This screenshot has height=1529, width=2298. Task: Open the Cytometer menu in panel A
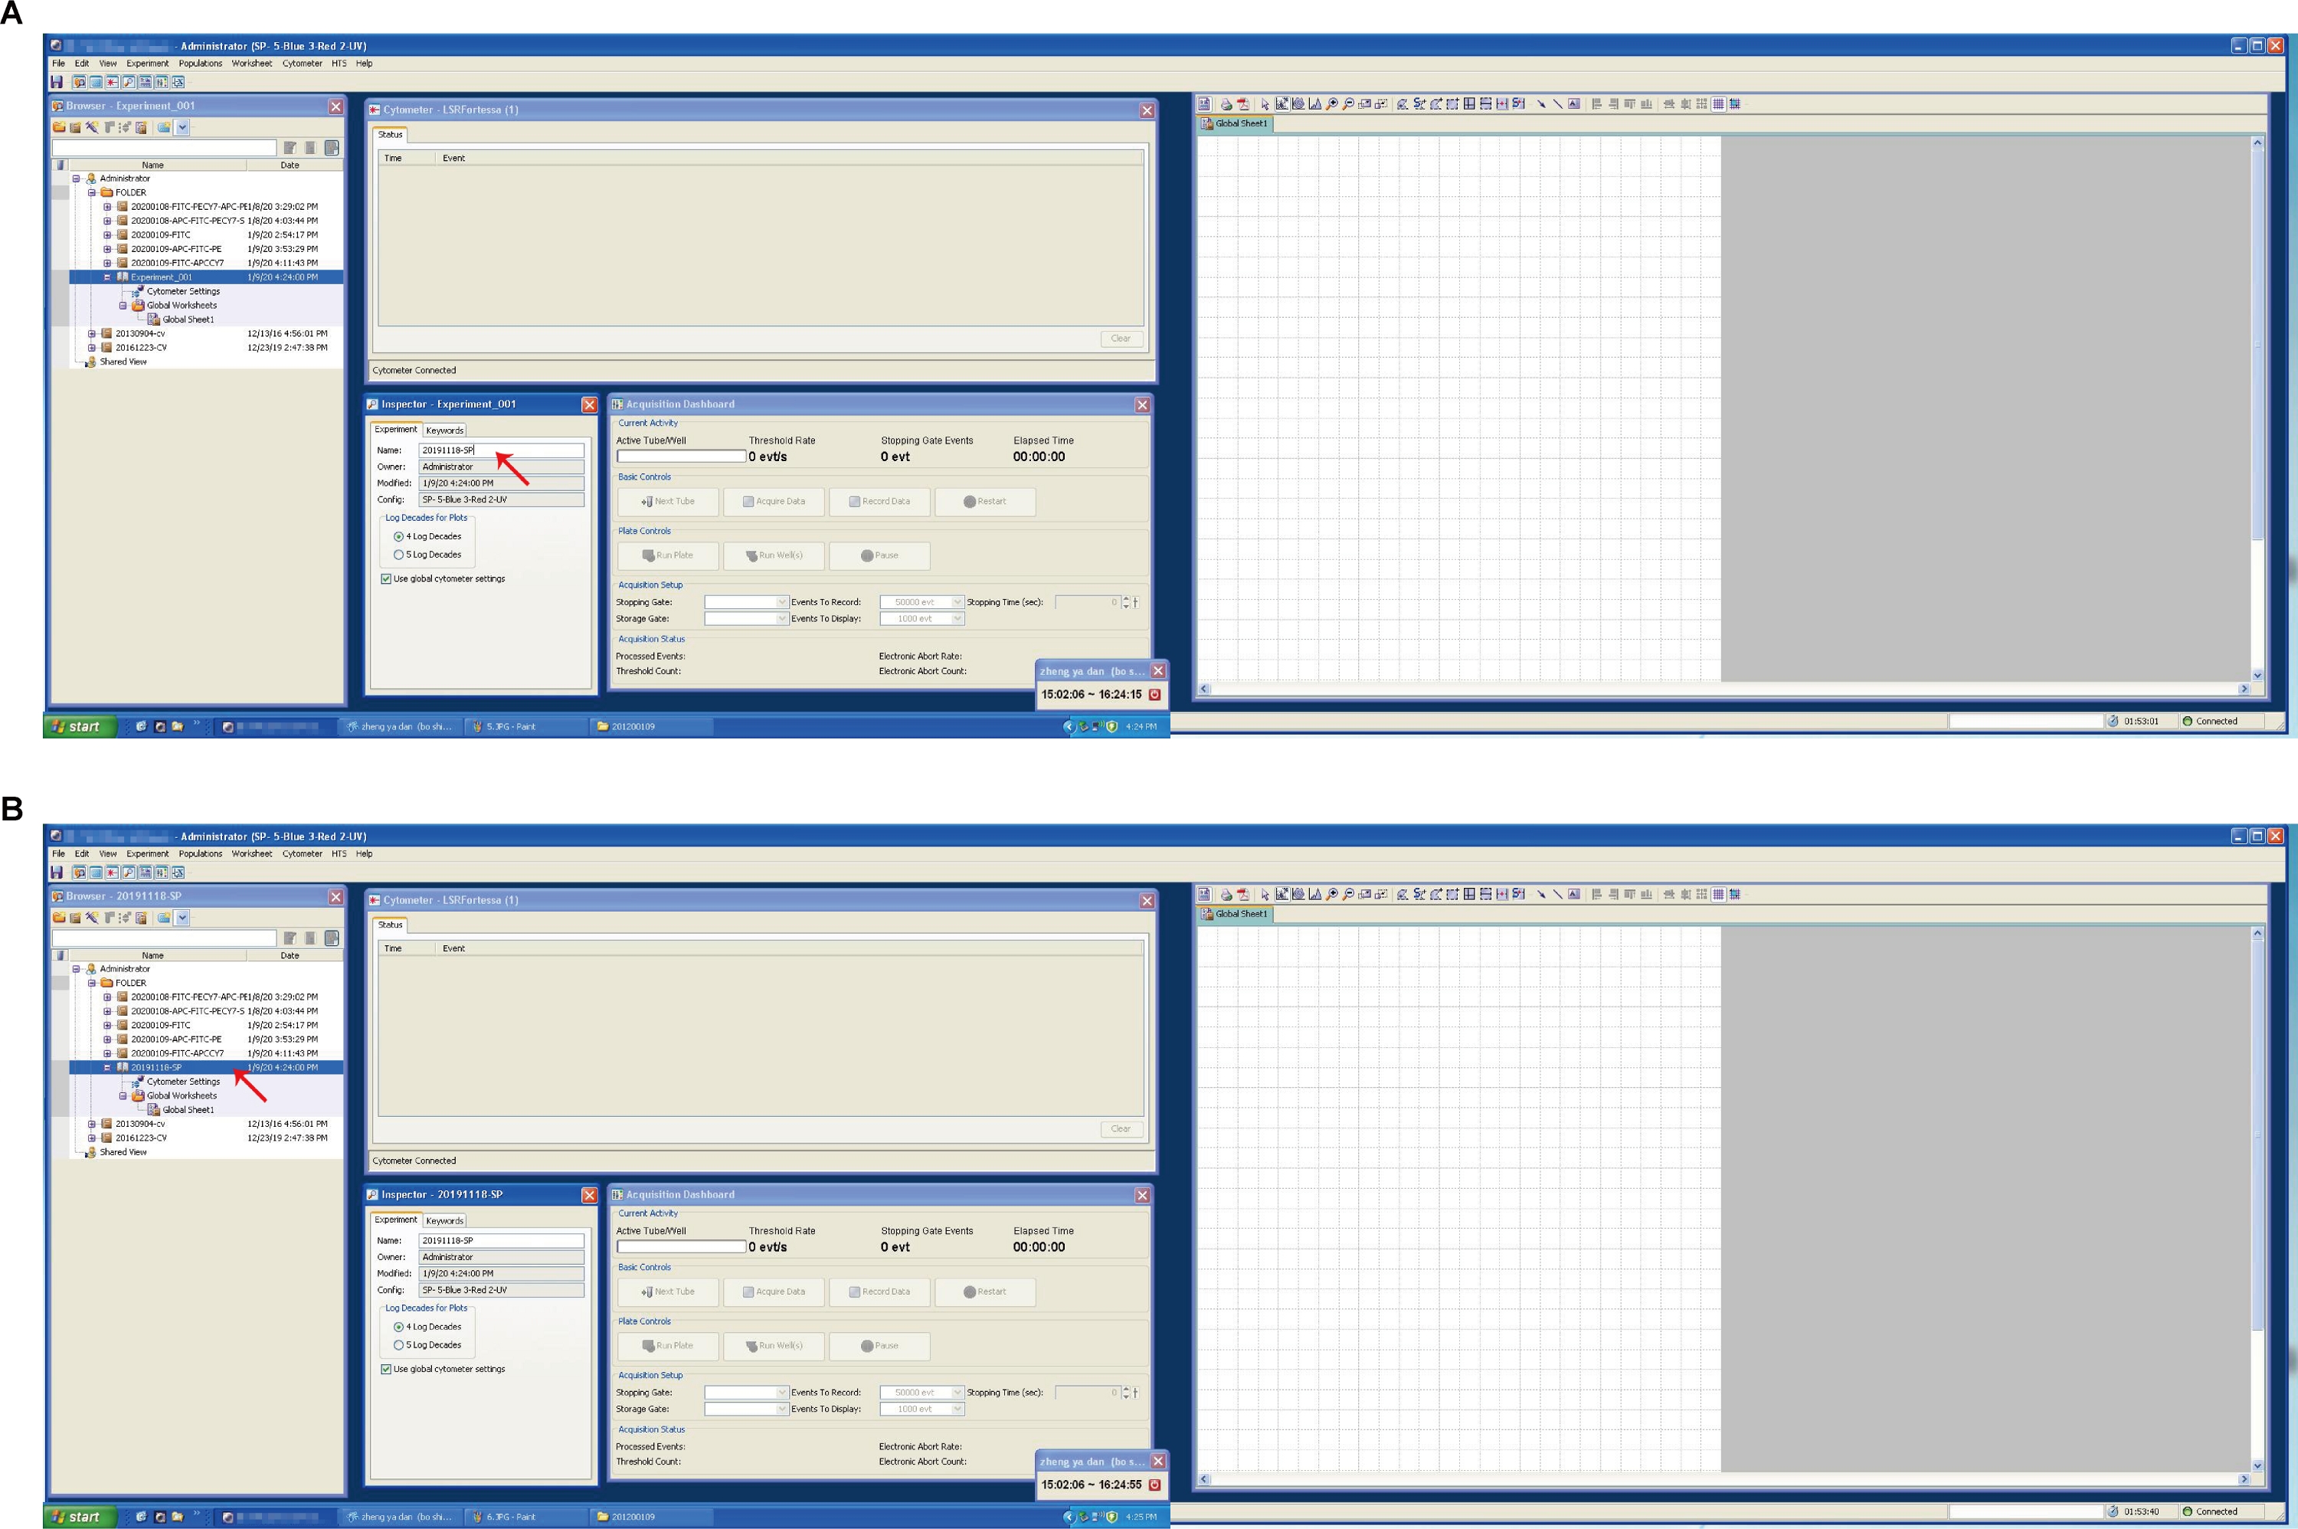(x=303, y=64)
